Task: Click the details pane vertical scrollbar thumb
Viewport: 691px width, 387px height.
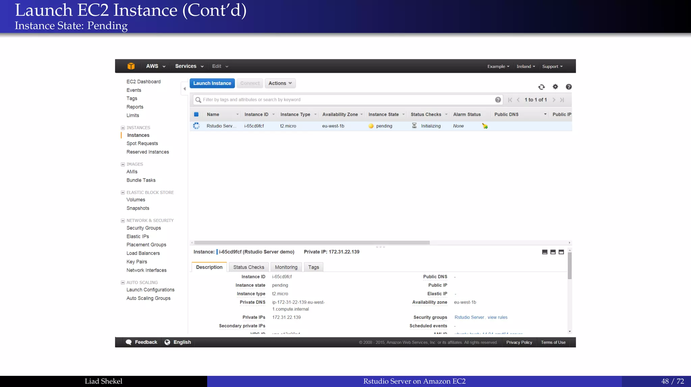Action: 570,266
